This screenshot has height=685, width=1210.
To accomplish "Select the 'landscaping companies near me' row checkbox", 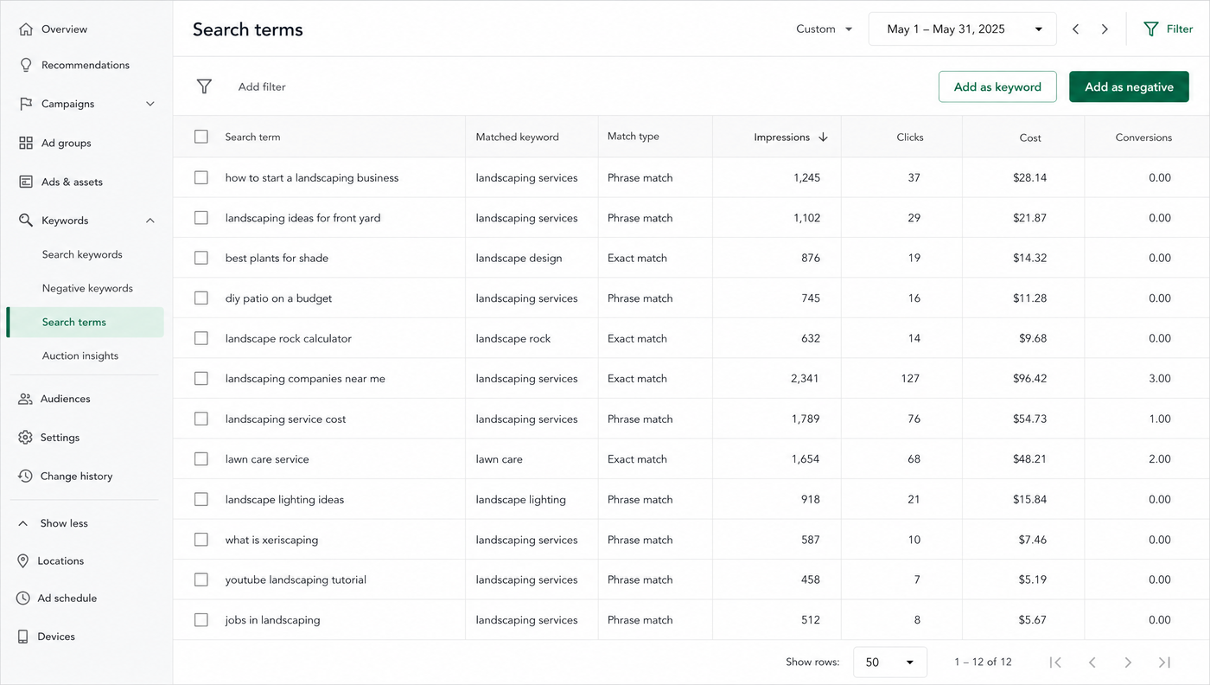I will pyautogui.click(x=201, y=378).
